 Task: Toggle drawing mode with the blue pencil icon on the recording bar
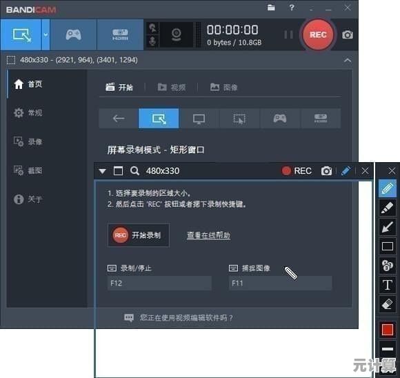(x=346, y=171)
